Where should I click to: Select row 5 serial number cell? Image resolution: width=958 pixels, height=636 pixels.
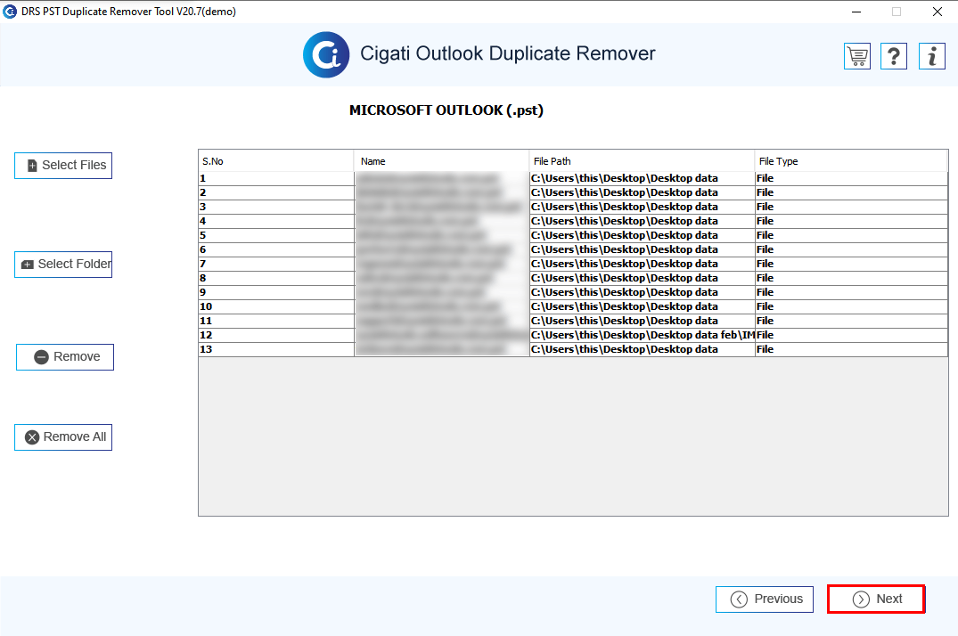click(276, 235)
